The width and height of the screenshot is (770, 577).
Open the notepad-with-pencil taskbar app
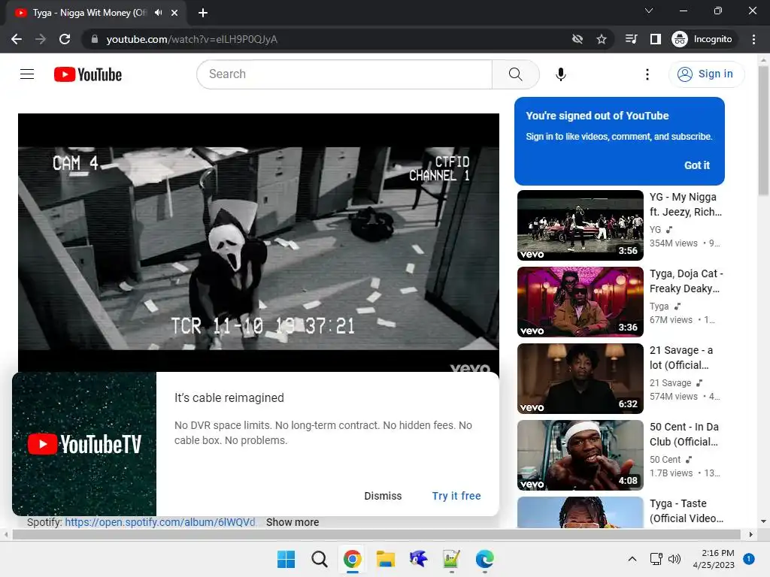click(x=451, y=559)
